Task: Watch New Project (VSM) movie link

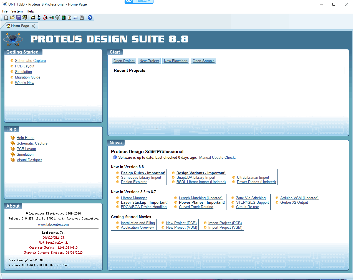Action: tap(182, 228)
